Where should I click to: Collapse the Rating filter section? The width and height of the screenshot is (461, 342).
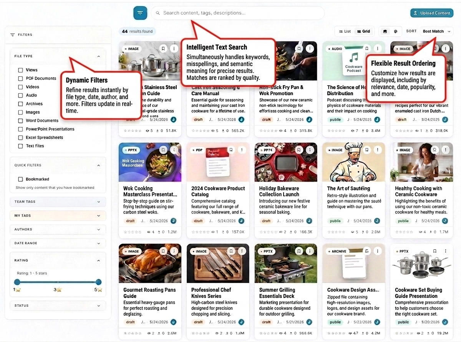99,261
